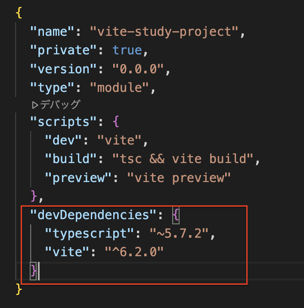
Task: Click the "preview" script key
Action: pyautogui.click(x=78, y=178)
